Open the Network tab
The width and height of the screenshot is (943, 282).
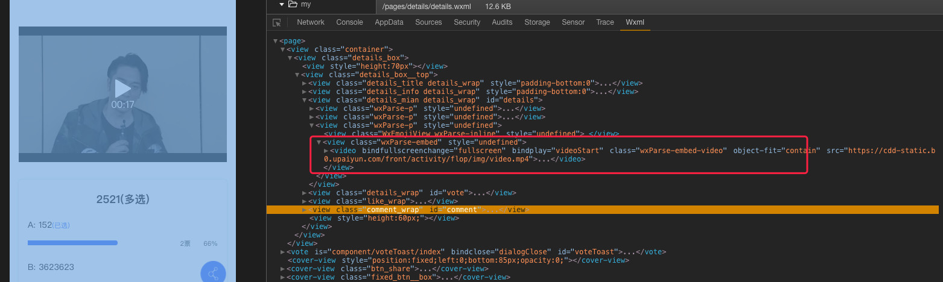[x=311, y=22]
